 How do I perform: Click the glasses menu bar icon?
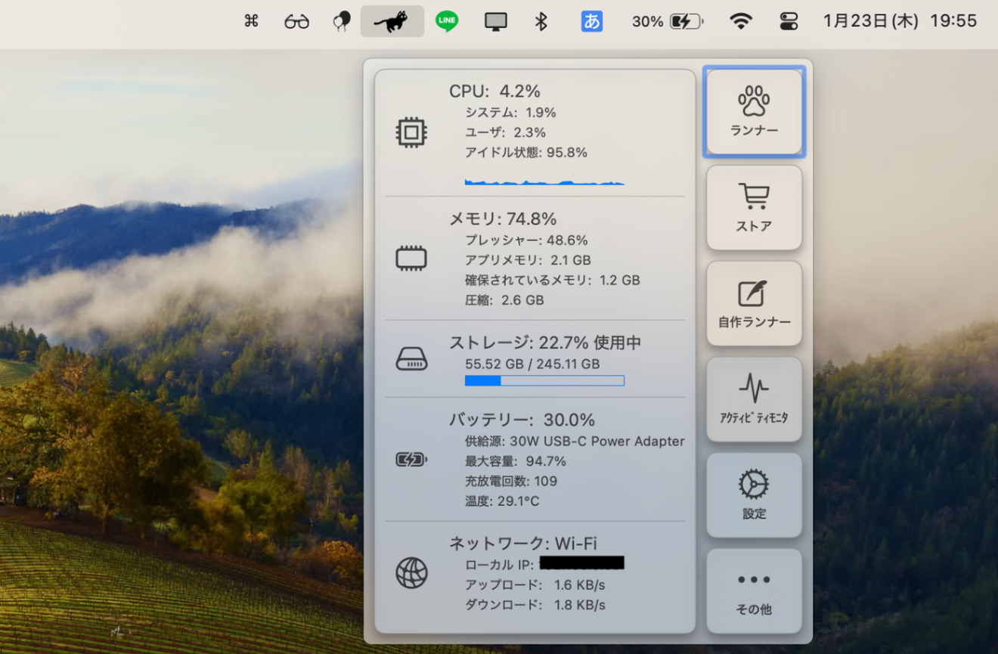[x=296, y=21]
